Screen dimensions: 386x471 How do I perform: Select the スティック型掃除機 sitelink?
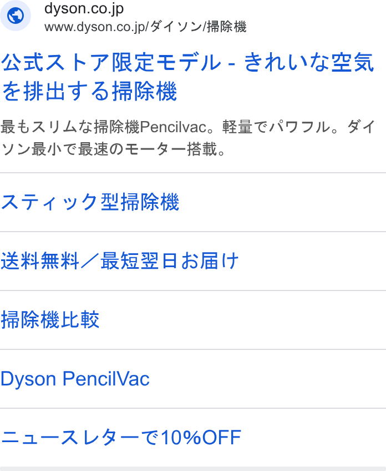point(90,202)
